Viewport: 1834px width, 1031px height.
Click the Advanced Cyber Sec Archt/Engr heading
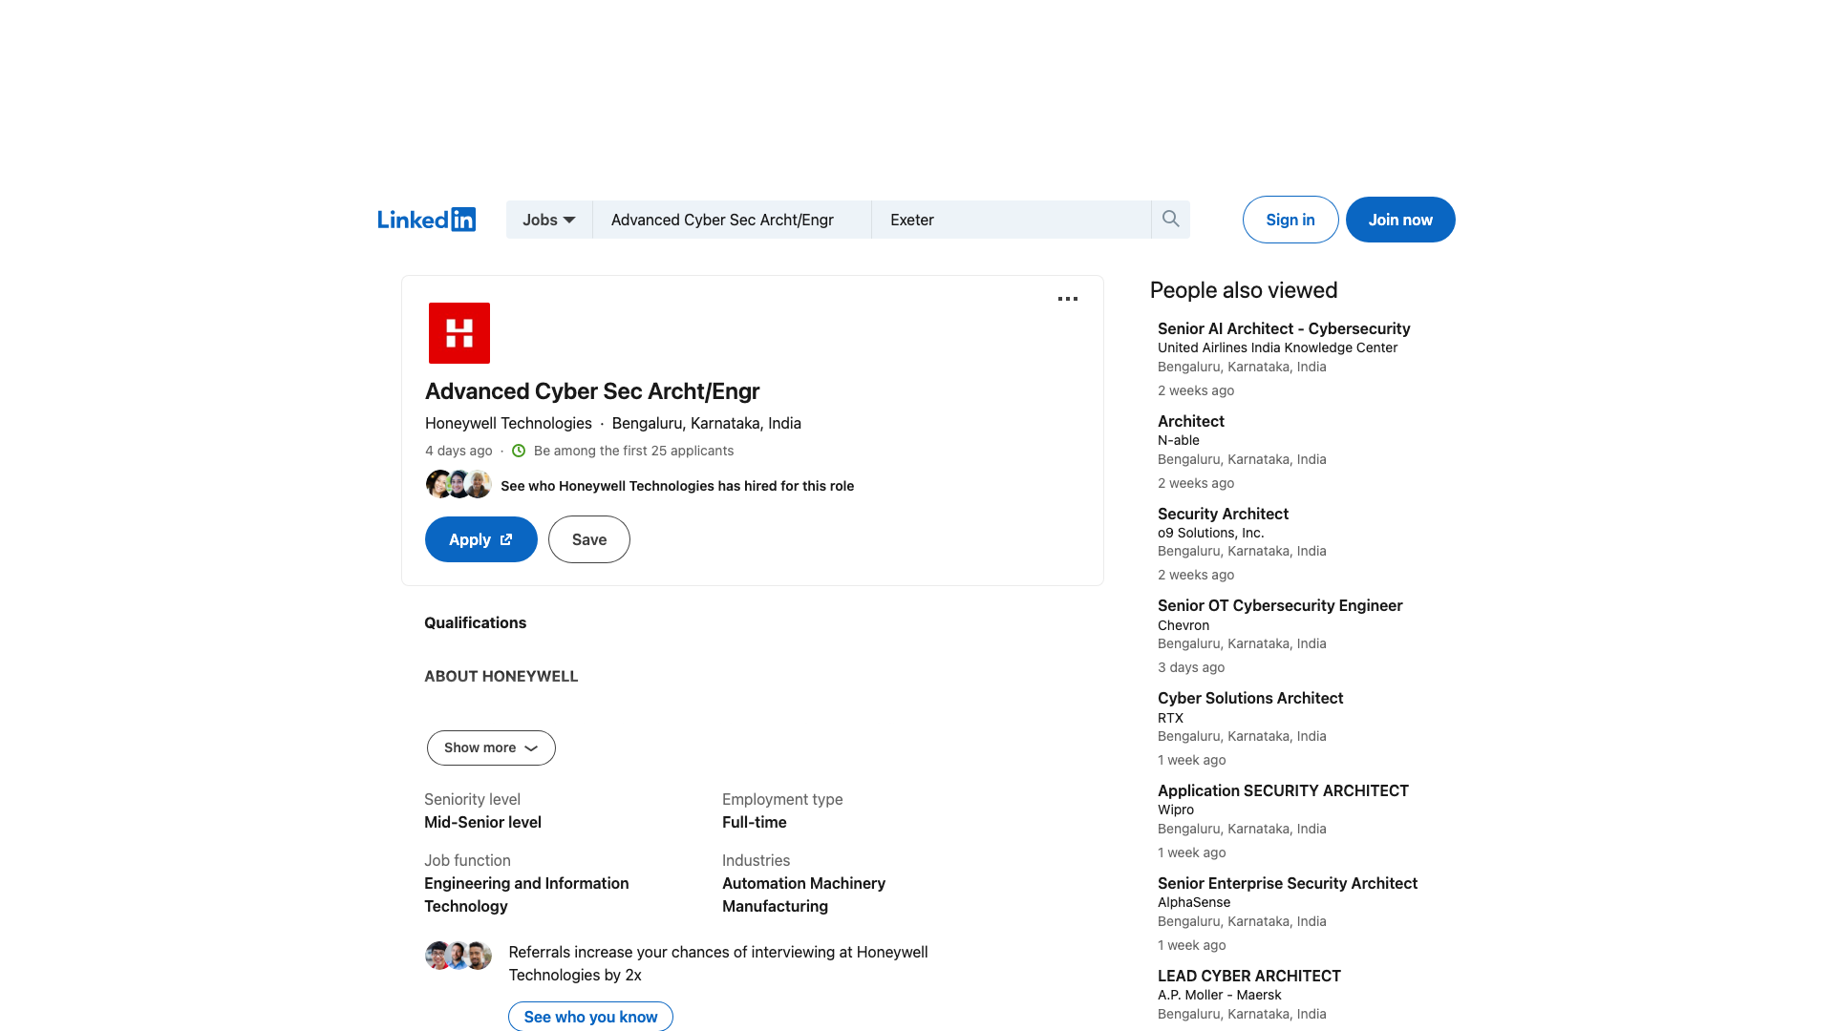(592, 391)
